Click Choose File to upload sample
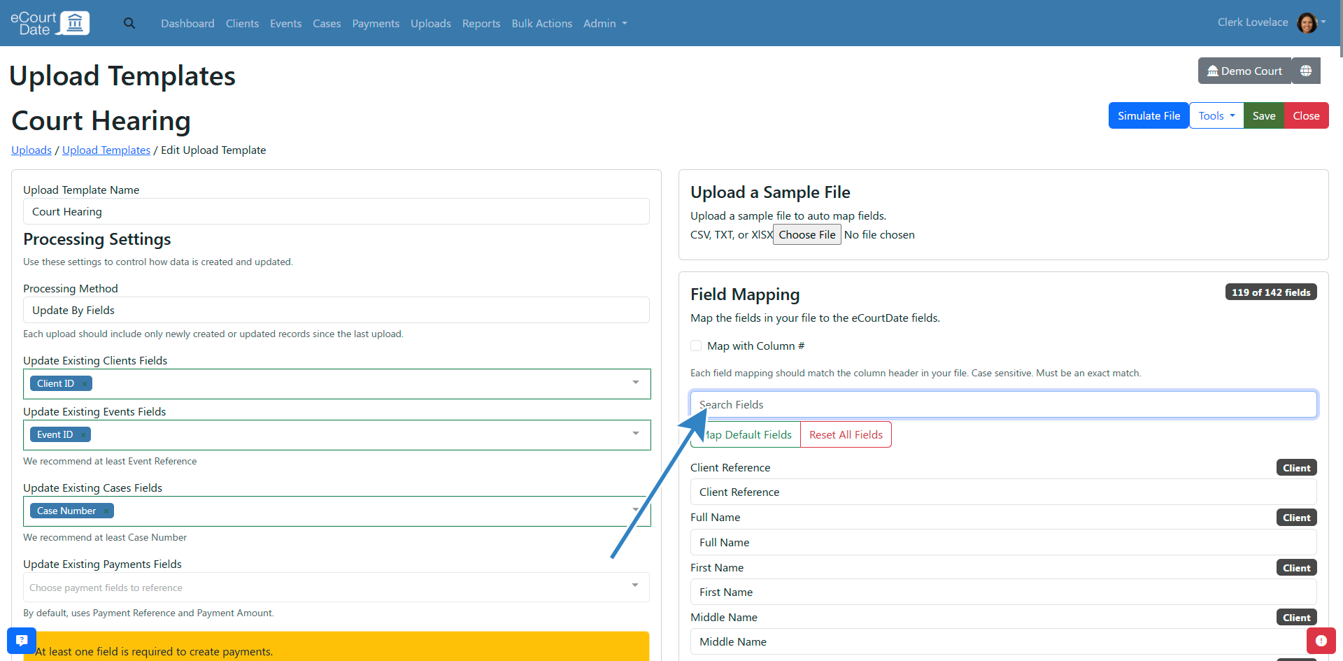1343x661 pixels. [x=806, y=234]
